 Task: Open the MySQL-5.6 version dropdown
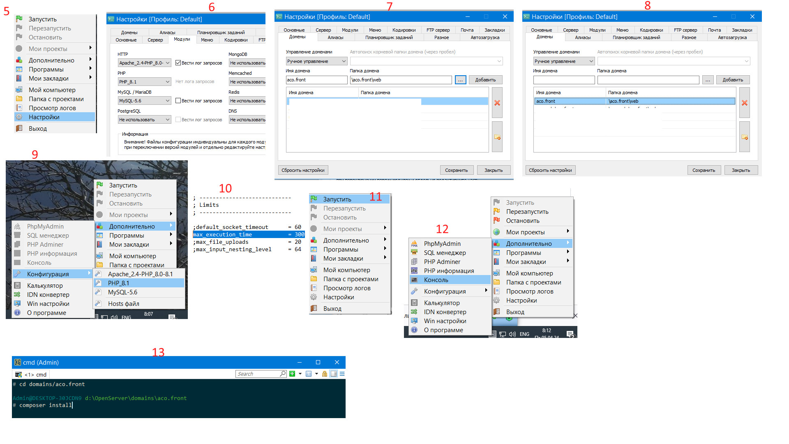[x=144, y=101]
